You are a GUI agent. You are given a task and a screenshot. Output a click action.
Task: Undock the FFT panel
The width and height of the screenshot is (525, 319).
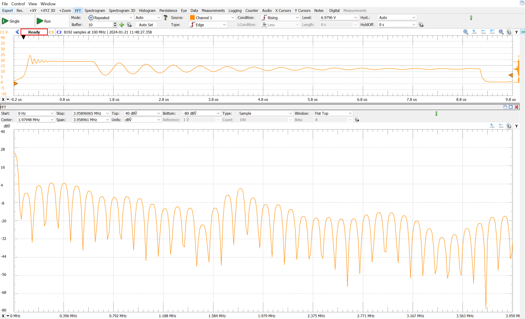(505, 107)
